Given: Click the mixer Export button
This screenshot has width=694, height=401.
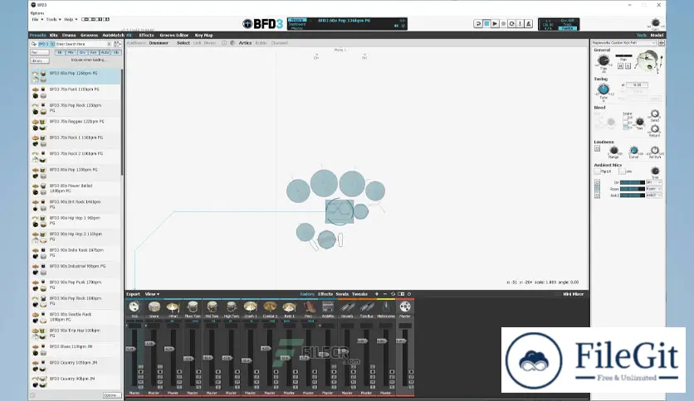Looking at the screenshot, I should (x=133, y=294).
